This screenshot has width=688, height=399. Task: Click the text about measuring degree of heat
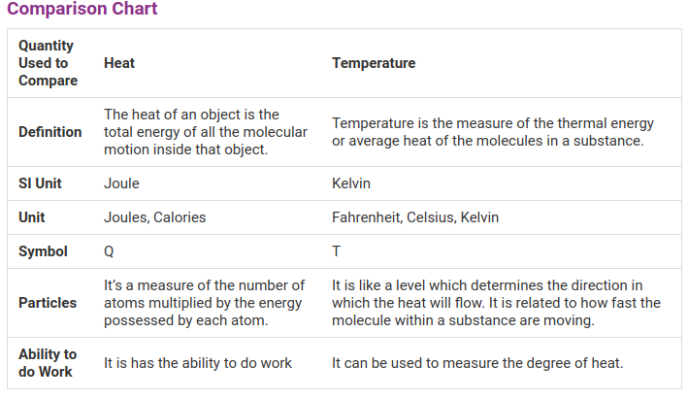pyautogui.click(x=476, y=363)
